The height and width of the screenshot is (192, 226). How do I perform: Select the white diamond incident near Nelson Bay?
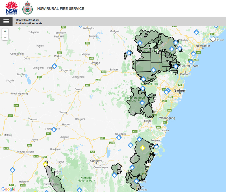click(x=212, y=39)
